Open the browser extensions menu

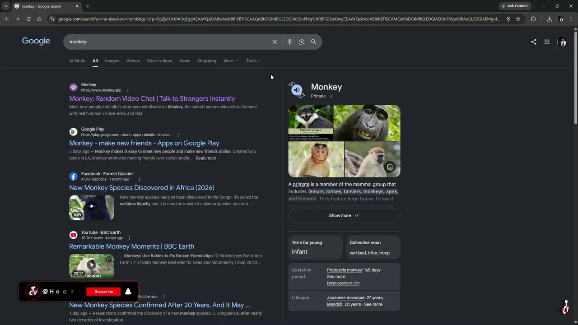pos(533,19)
